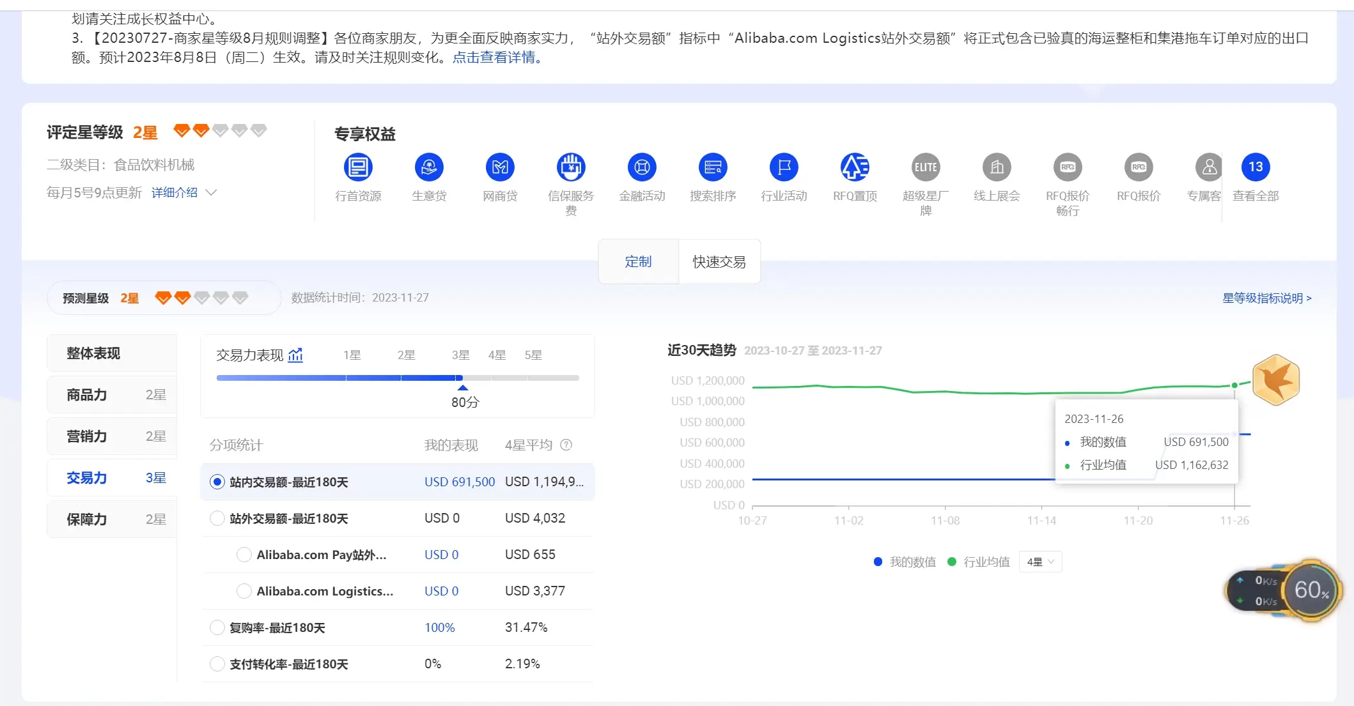
Task: Click the 交易力表现 score progress bar
Action: tap(398, 378)
